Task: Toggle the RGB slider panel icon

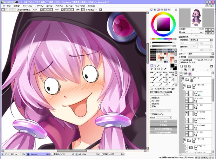Action: 155,10
